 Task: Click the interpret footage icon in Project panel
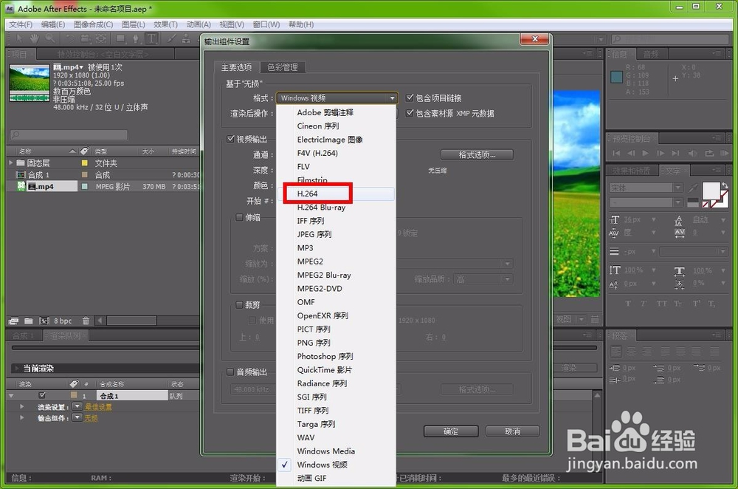tap(13, 321)
